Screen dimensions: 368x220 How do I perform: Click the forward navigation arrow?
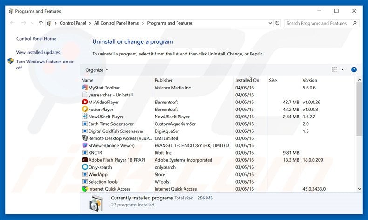point(23,23)
